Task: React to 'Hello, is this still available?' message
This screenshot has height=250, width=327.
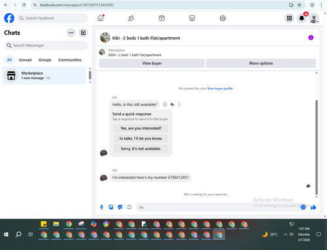Action: (x=165, y=104)
